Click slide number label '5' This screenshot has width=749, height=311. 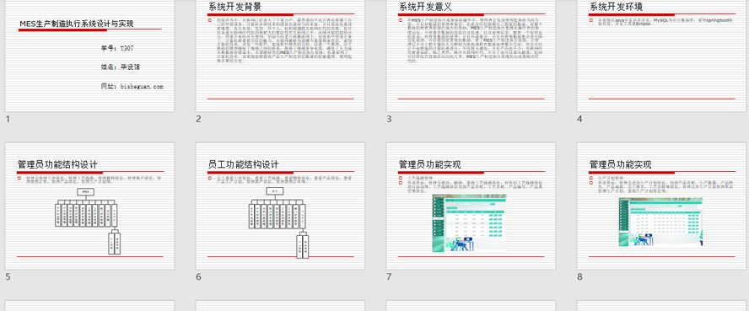coord(8,276)
